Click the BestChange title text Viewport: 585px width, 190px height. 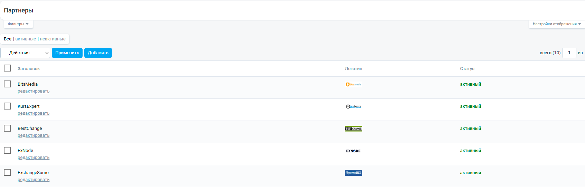[30, 129]
